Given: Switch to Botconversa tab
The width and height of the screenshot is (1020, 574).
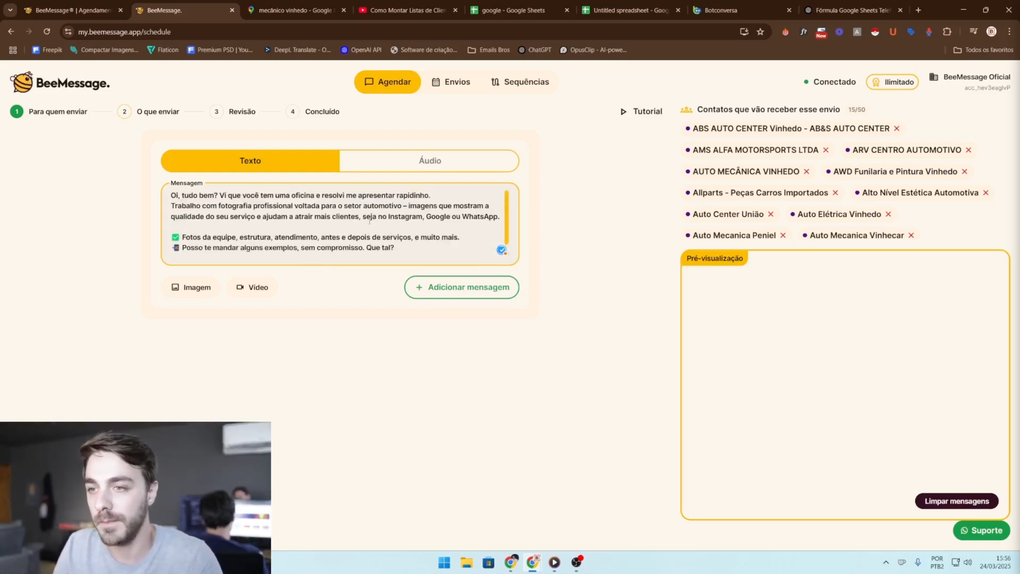Looking at the screenshot, I should point(742,10).
